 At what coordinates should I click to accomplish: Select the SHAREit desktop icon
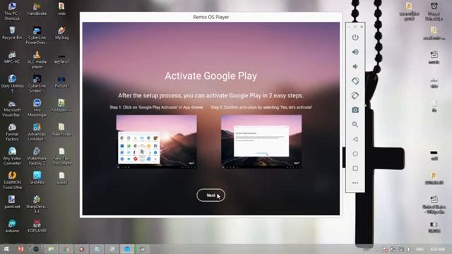pyautogui.click(x=37, y=178)
